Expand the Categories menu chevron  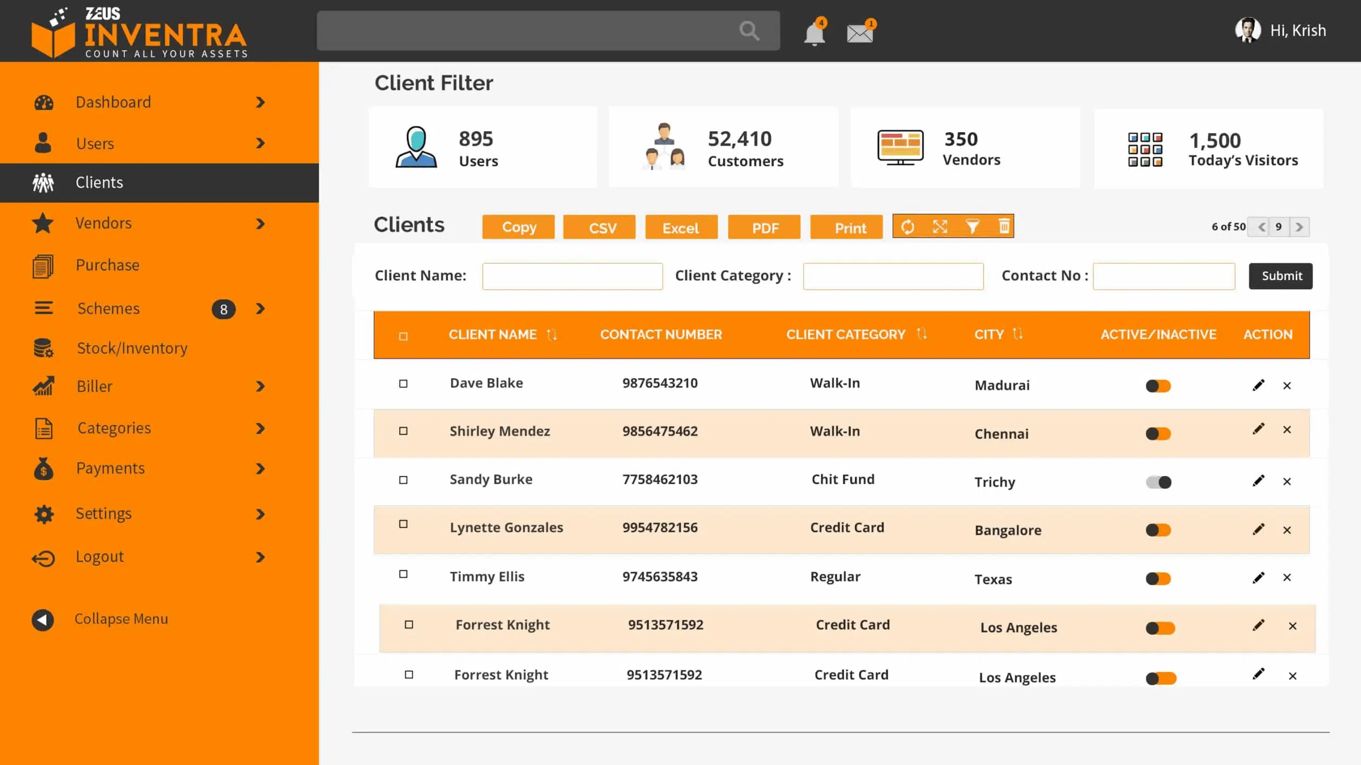point(260,428)
